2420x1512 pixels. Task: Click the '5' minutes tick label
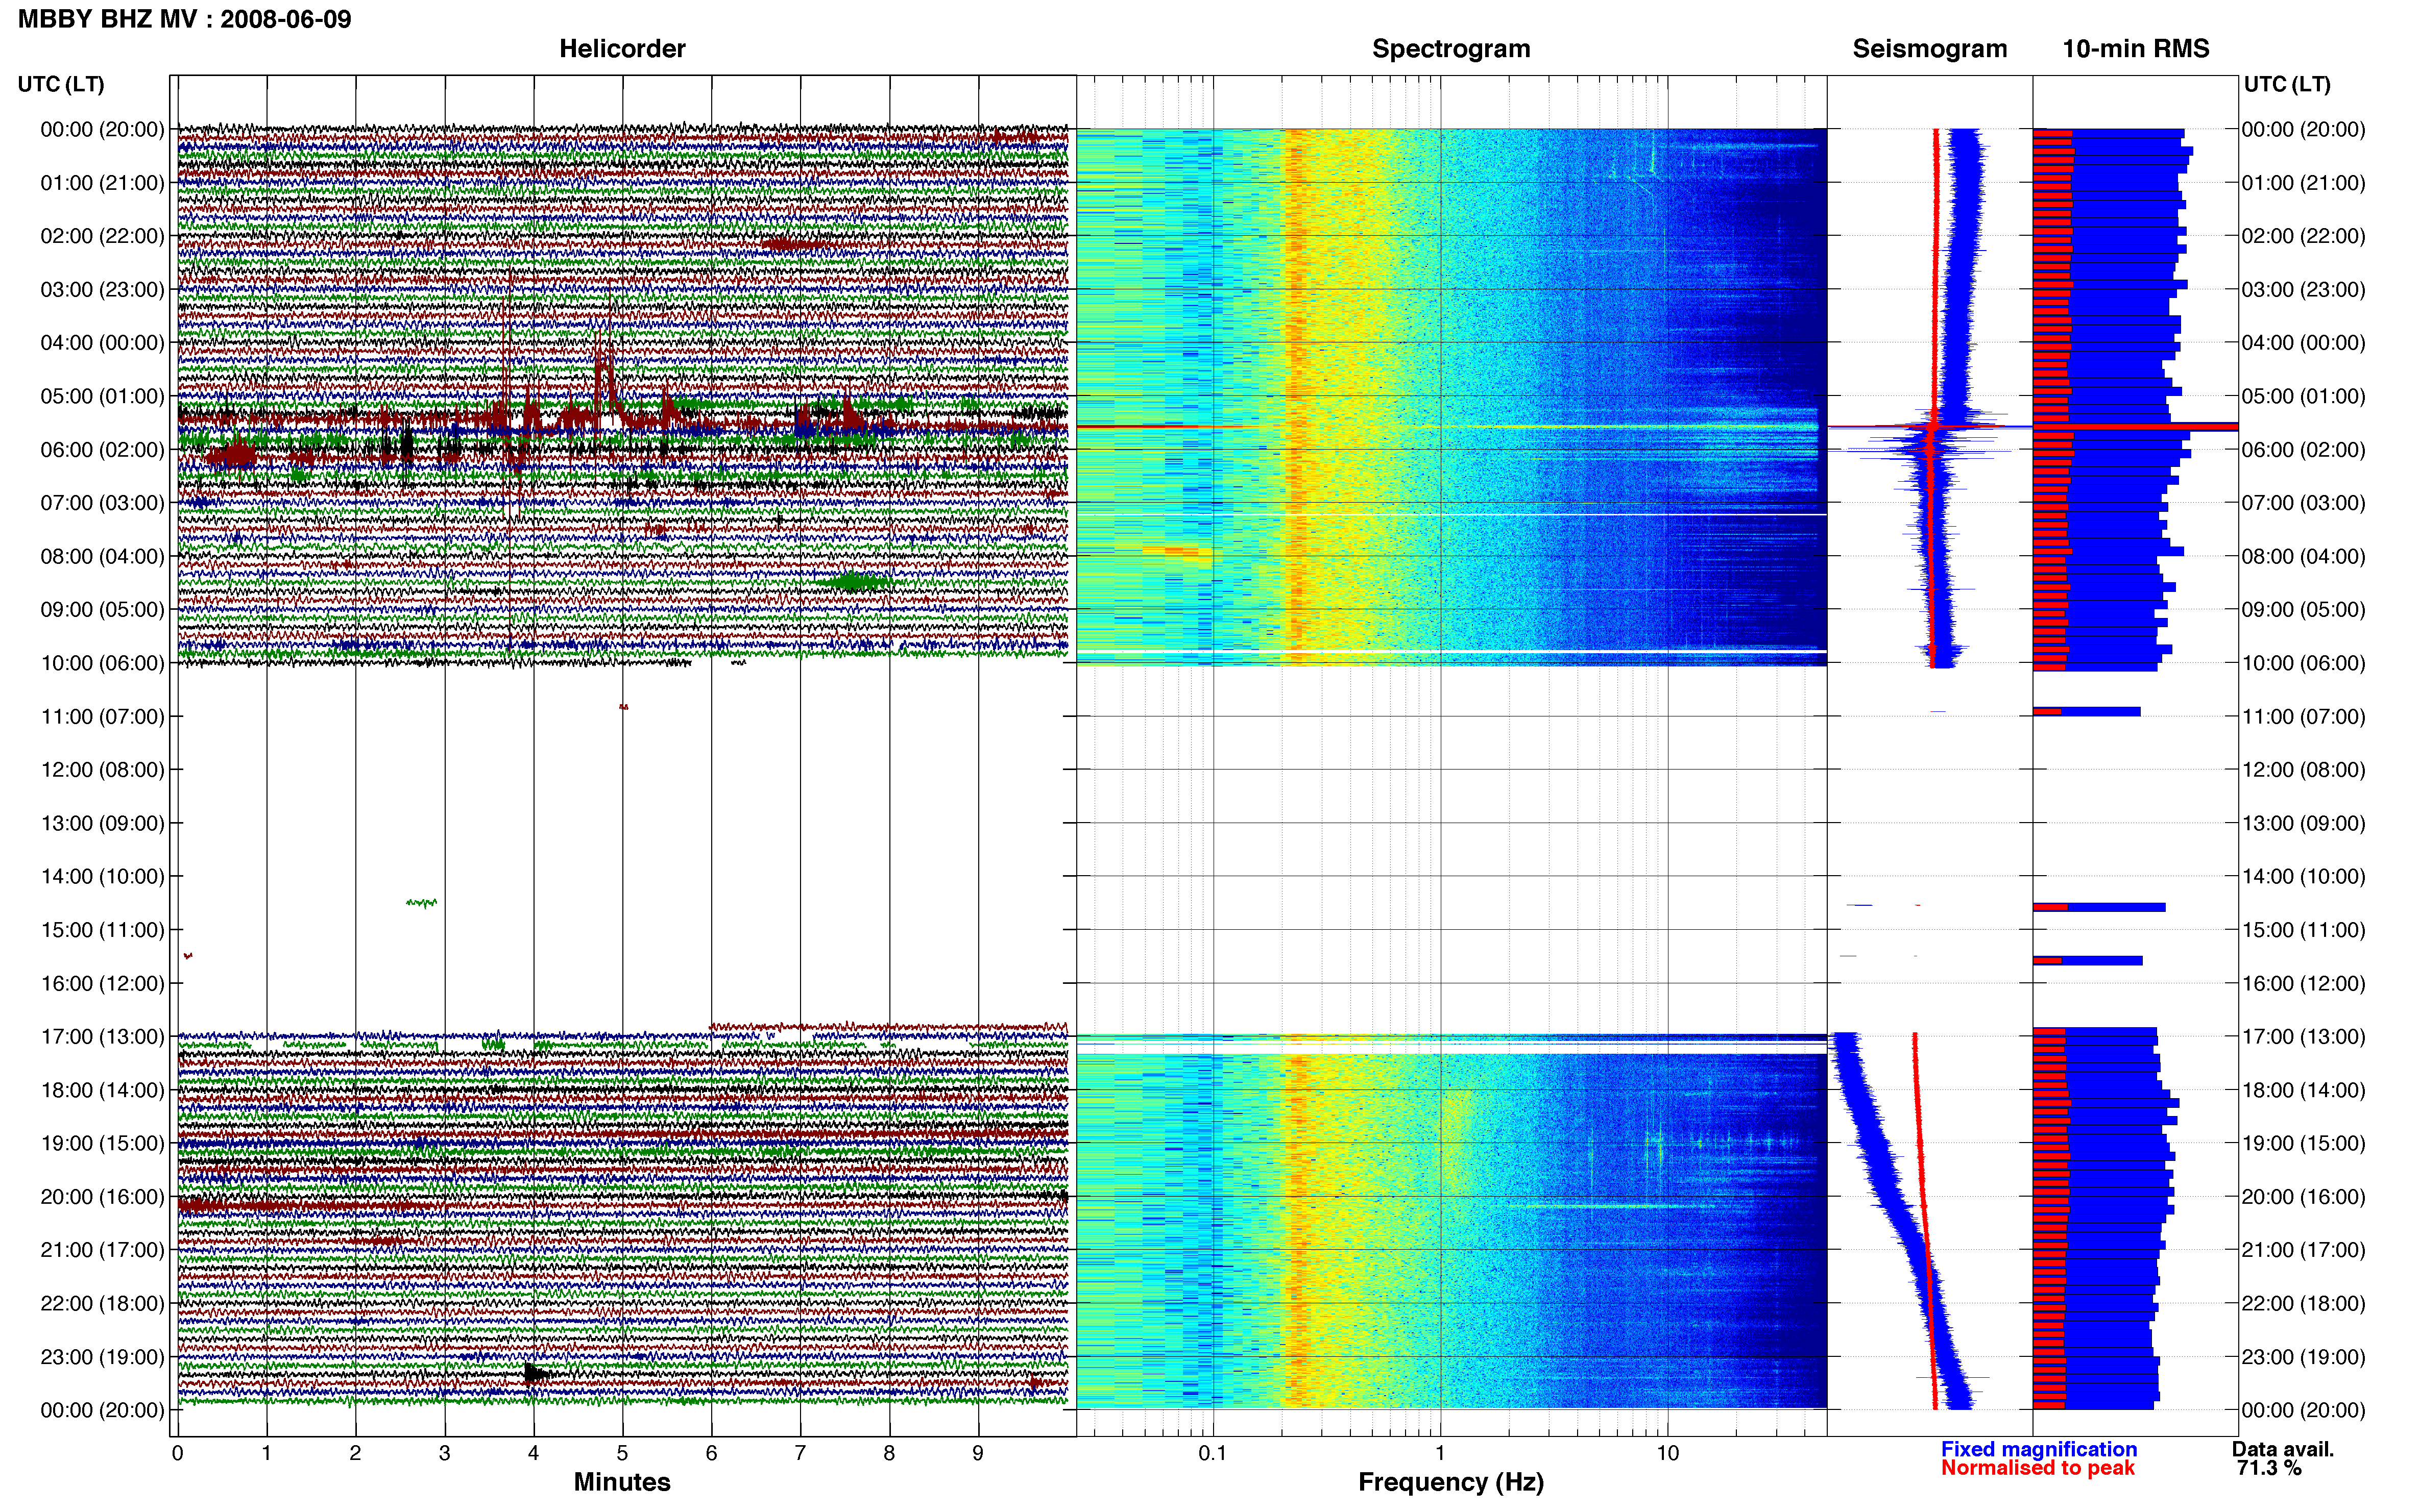coord(622,1453)
